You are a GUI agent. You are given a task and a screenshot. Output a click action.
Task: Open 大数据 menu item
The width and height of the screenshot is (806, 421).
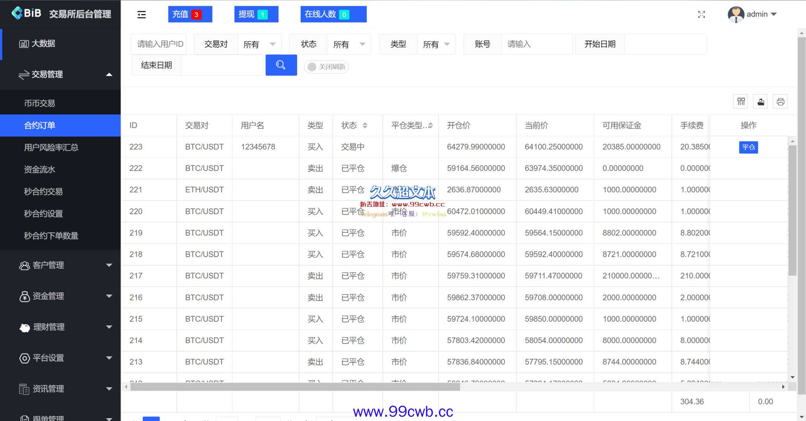click(60, 44)
